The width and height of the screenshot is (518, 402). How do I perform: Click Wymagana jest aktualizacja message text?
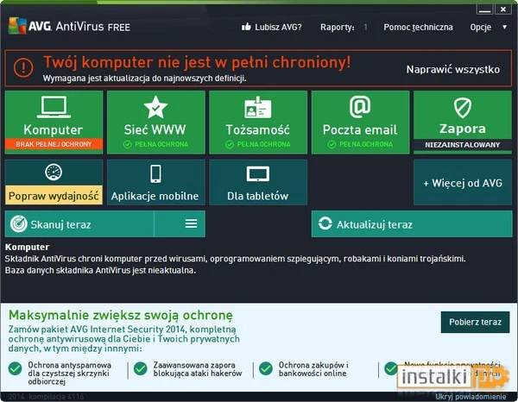144,79
